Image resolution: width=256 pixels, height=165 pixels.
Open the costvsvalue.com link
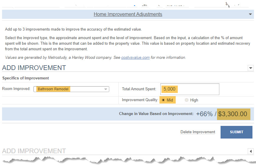click(135, 58)
